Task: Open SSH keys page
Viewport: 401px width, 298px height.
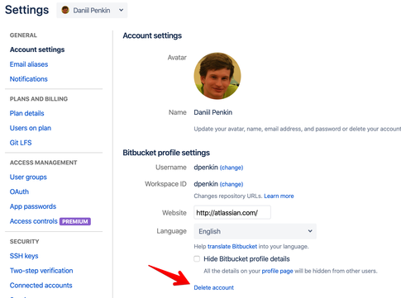Action: 24,256
